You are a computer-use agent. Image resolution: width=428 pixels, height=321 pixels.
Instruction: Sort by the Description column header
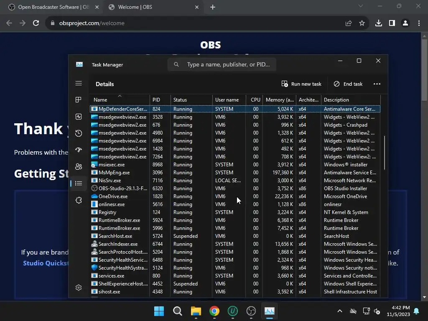[351, 99]
